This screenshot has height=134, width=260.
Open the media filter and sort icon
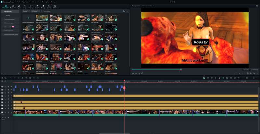124,11
